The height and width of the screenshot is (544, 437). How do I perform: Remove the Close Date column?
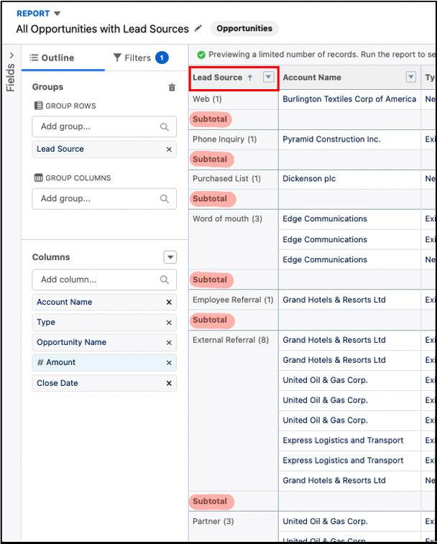click(x=169, y=383)
